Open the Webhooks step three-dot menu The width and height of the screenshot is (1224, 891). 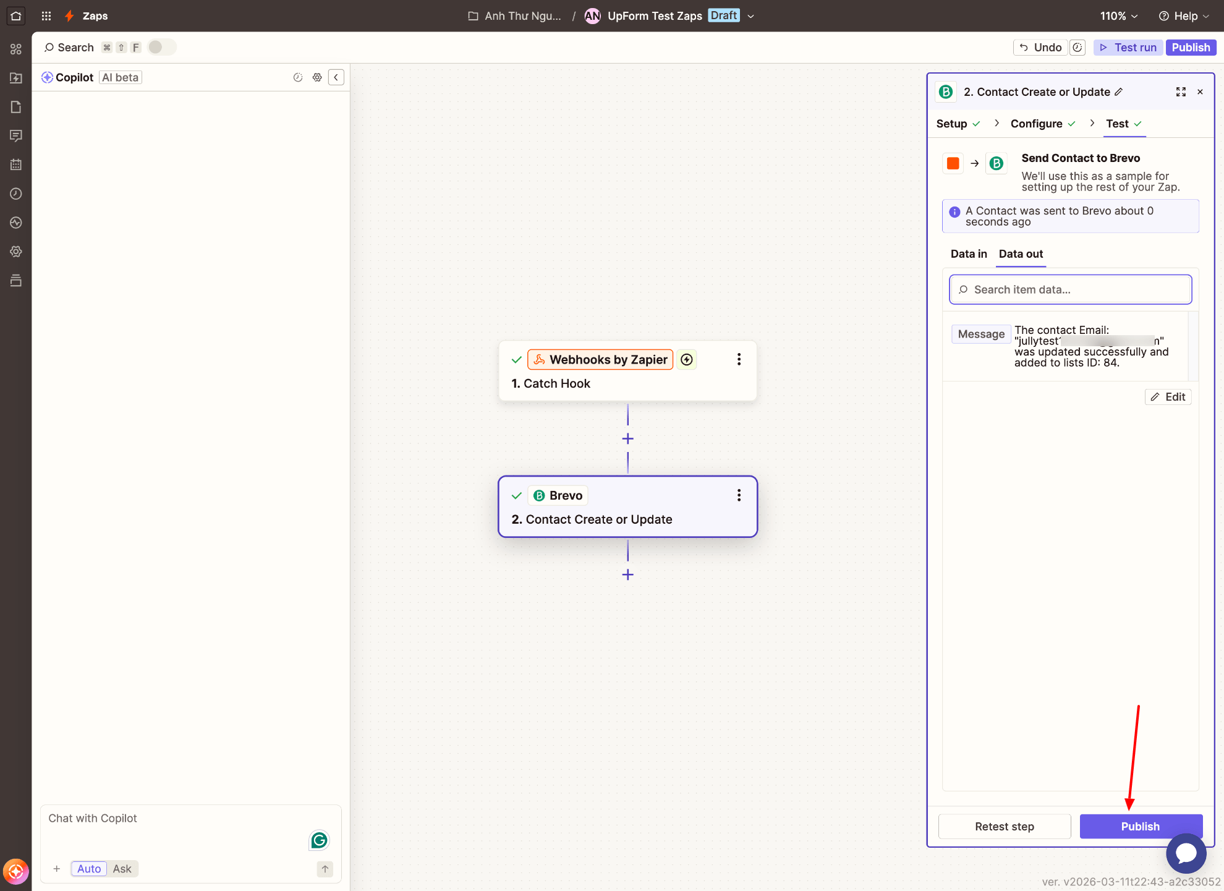pyautogui.click(x=739, y=360)
